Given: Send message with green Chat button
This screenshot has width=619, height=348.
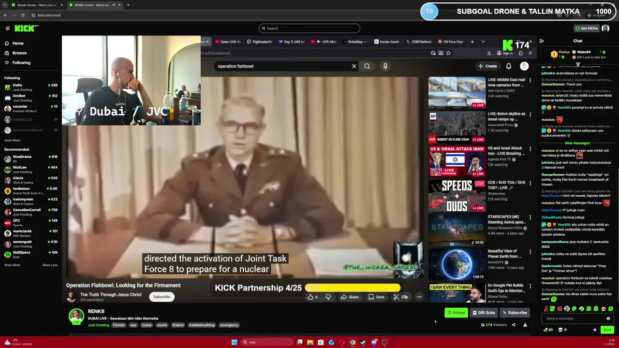Looking at the screenshot, I should pyautogui.click(x=607, y=330).
